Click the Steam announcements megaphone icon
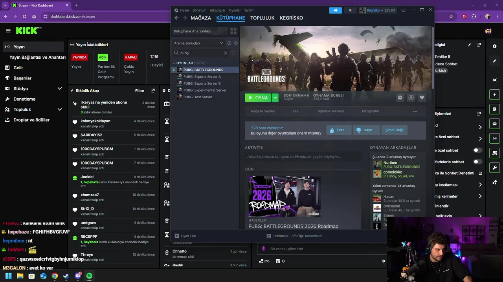This screenshot has width=503, height=282. tap(336, 10)
